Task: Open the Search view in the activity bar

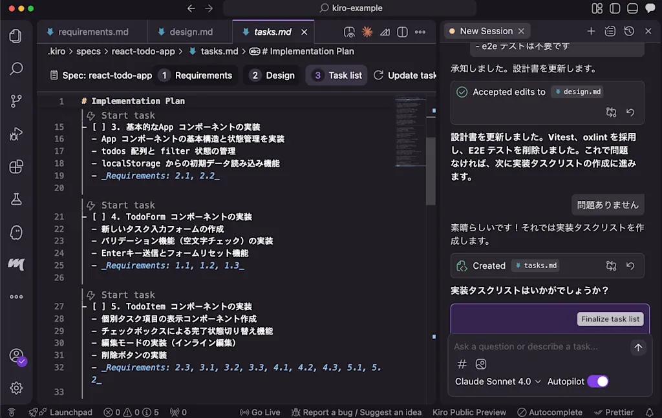Action: point(16,68)
